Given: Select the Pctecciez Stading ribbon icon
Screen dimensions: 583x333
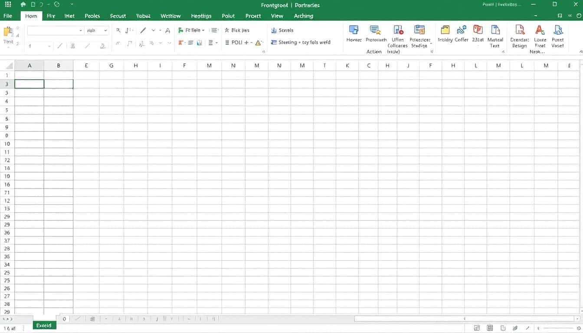Looking at the screenshot, I should tap(419, 30).
